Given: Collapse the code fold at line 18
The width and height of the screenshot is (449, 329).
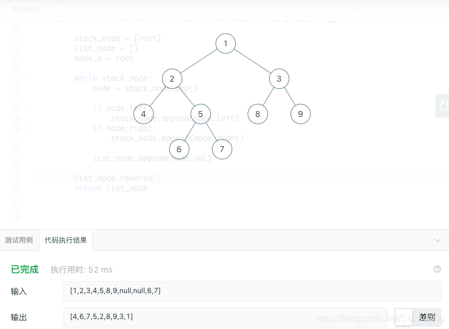Looking at the screenshot, I should tap(25, 109).
